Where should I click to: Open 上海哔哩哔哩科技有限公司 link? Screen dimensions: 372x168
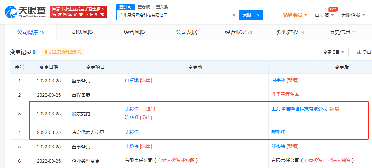click(299, 109)
